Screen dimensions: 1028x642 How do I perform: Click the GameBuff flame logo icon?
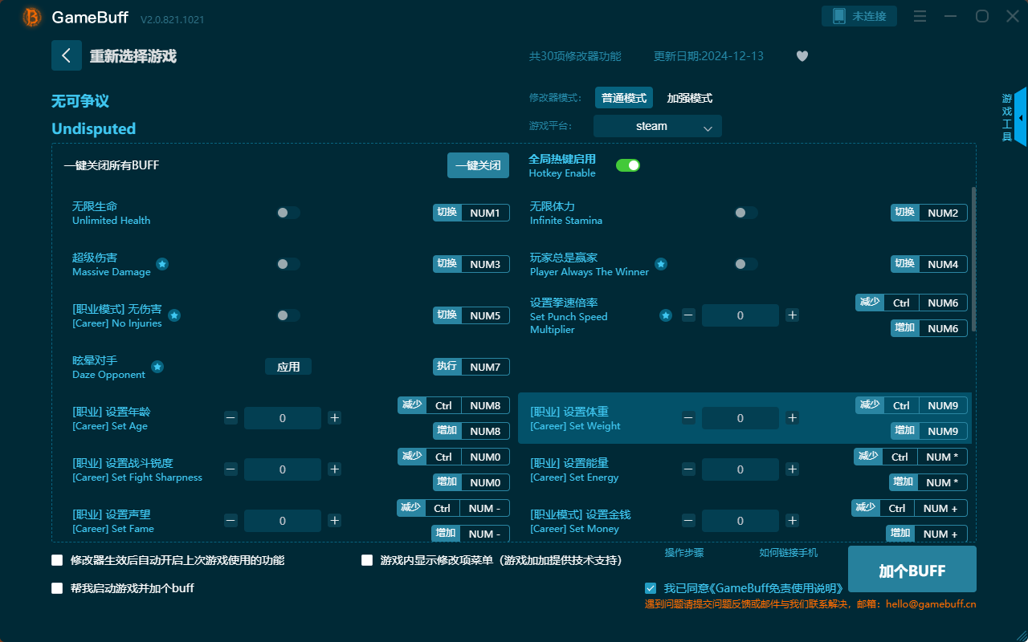click(x=31, y=16)
